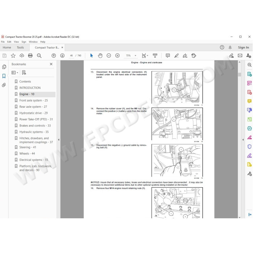The width and height of the screenshot is (253, 253).
Task: Open the Power Take-Off (PTO) - 31 bookmark
Action: point(36,119)
